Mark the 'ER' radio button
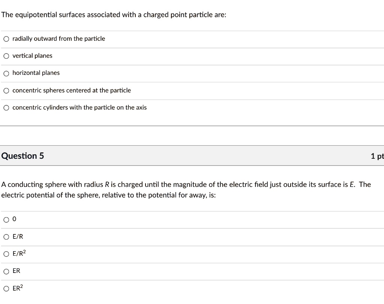 (x=6, y=271)
